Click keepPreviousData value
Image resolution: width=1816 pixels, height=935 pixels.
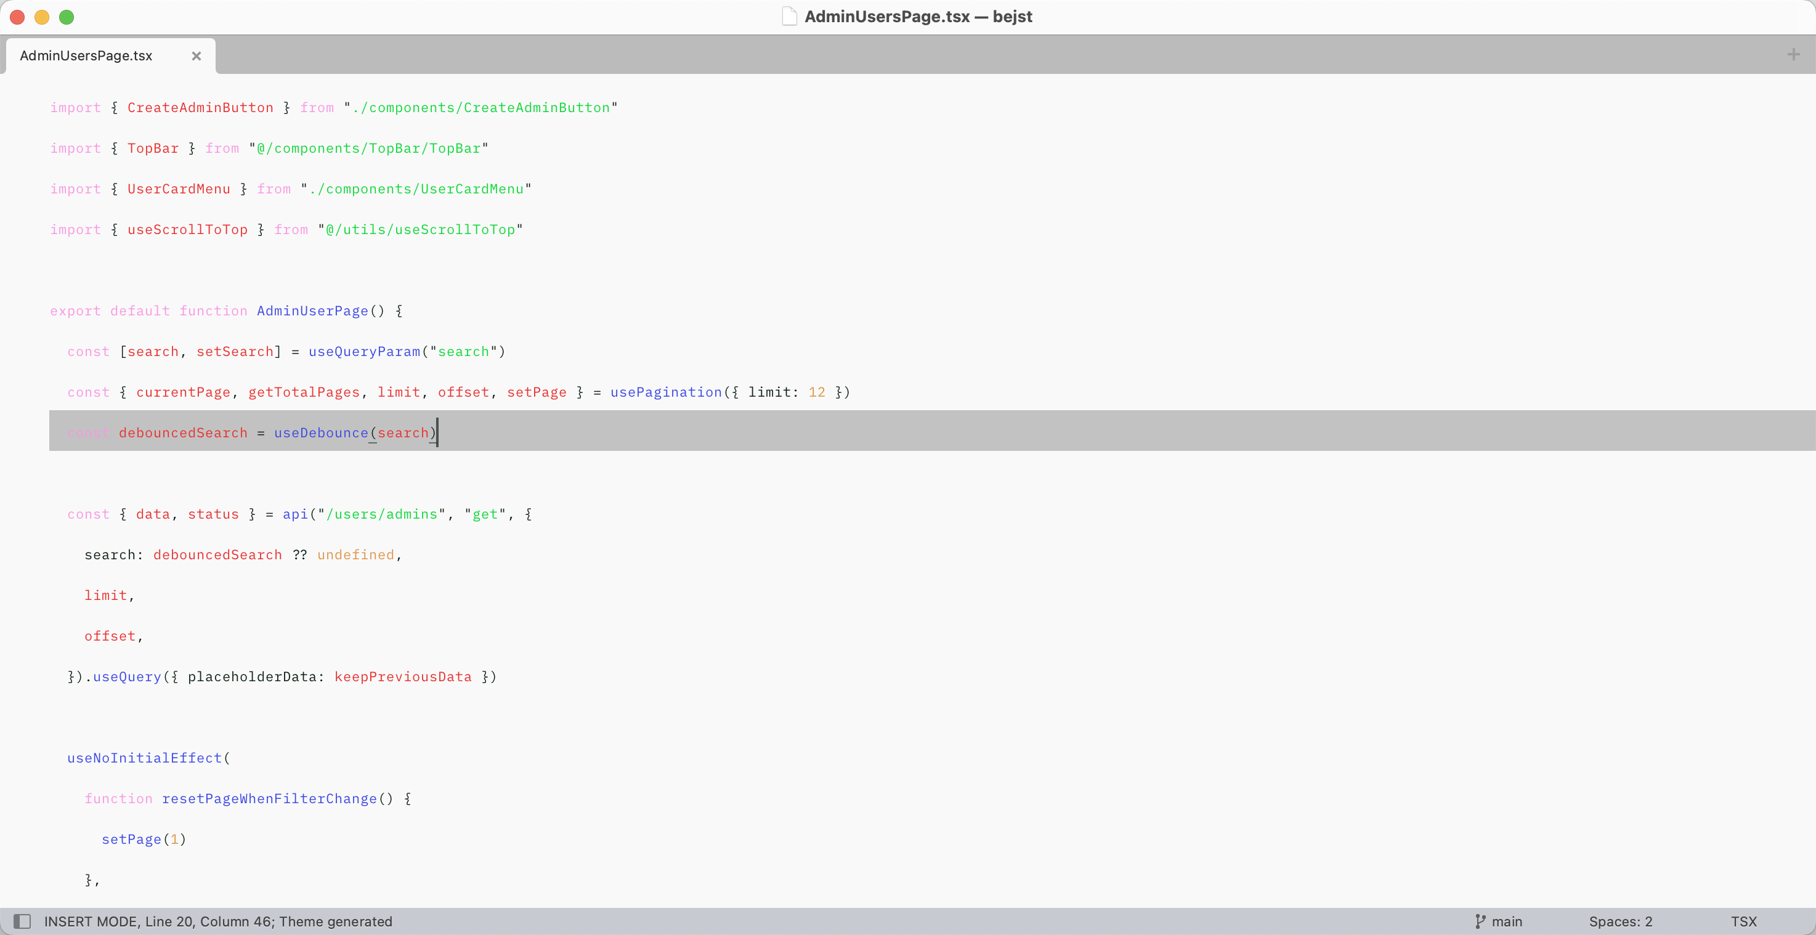pyautogui.click(x=402, y=677)
